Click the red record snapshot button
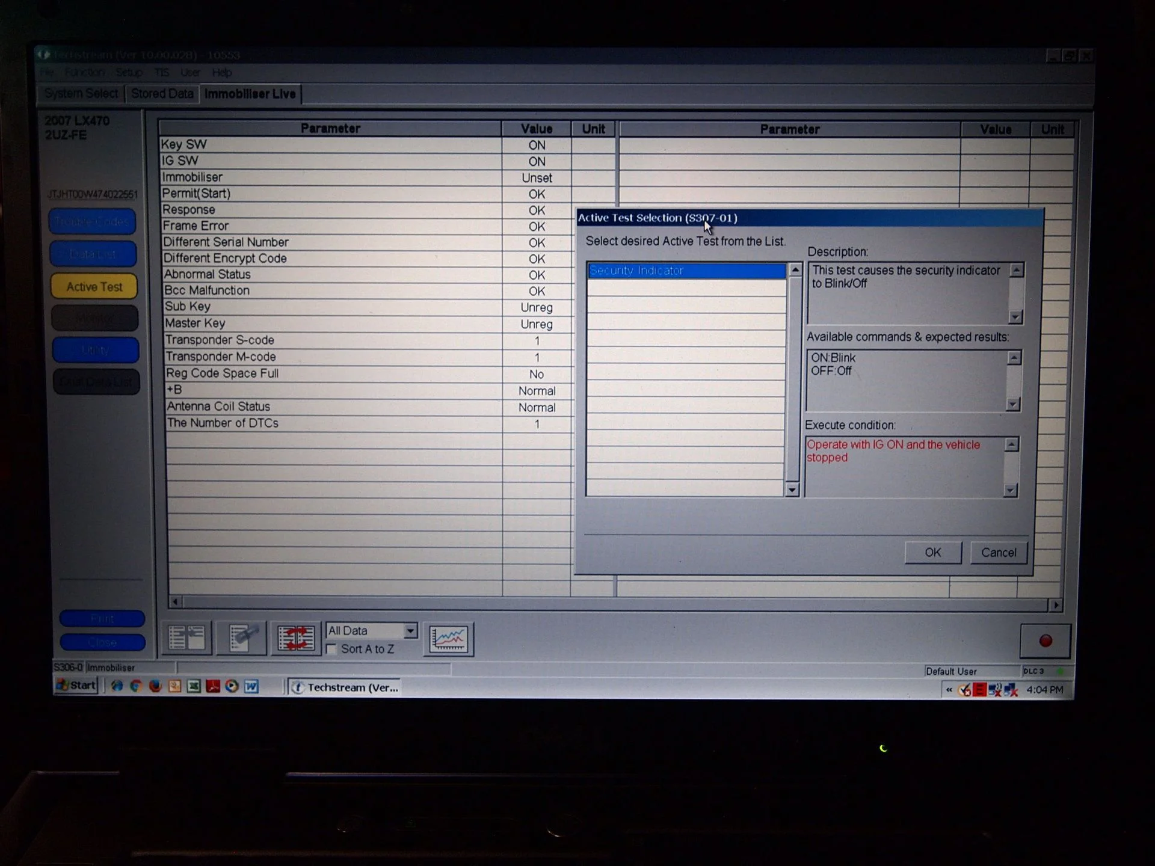This screenshot has height=866, width=1155. pyautogui.click(x=1045, y=641)
